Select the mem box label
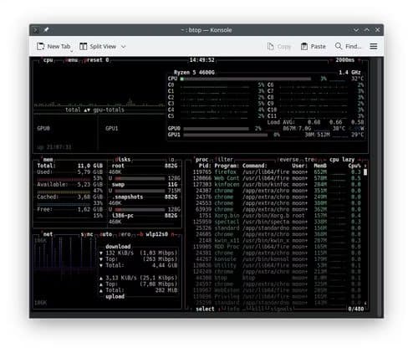 (x=48, y=160)
